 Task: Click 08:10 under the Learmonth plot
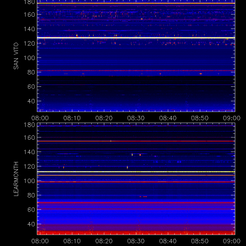(x=72, y=241)
